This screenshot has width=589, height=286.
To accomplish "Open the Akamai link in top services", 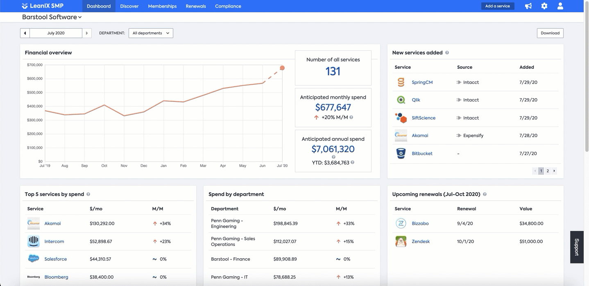I will click(52, 223).
